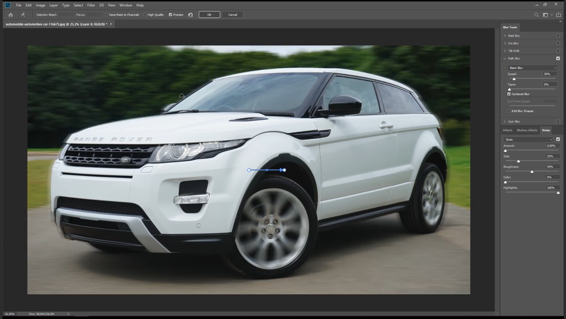The image size is (566, 319).
Task: Open the View menu
Action: click(x=112, y=5)
